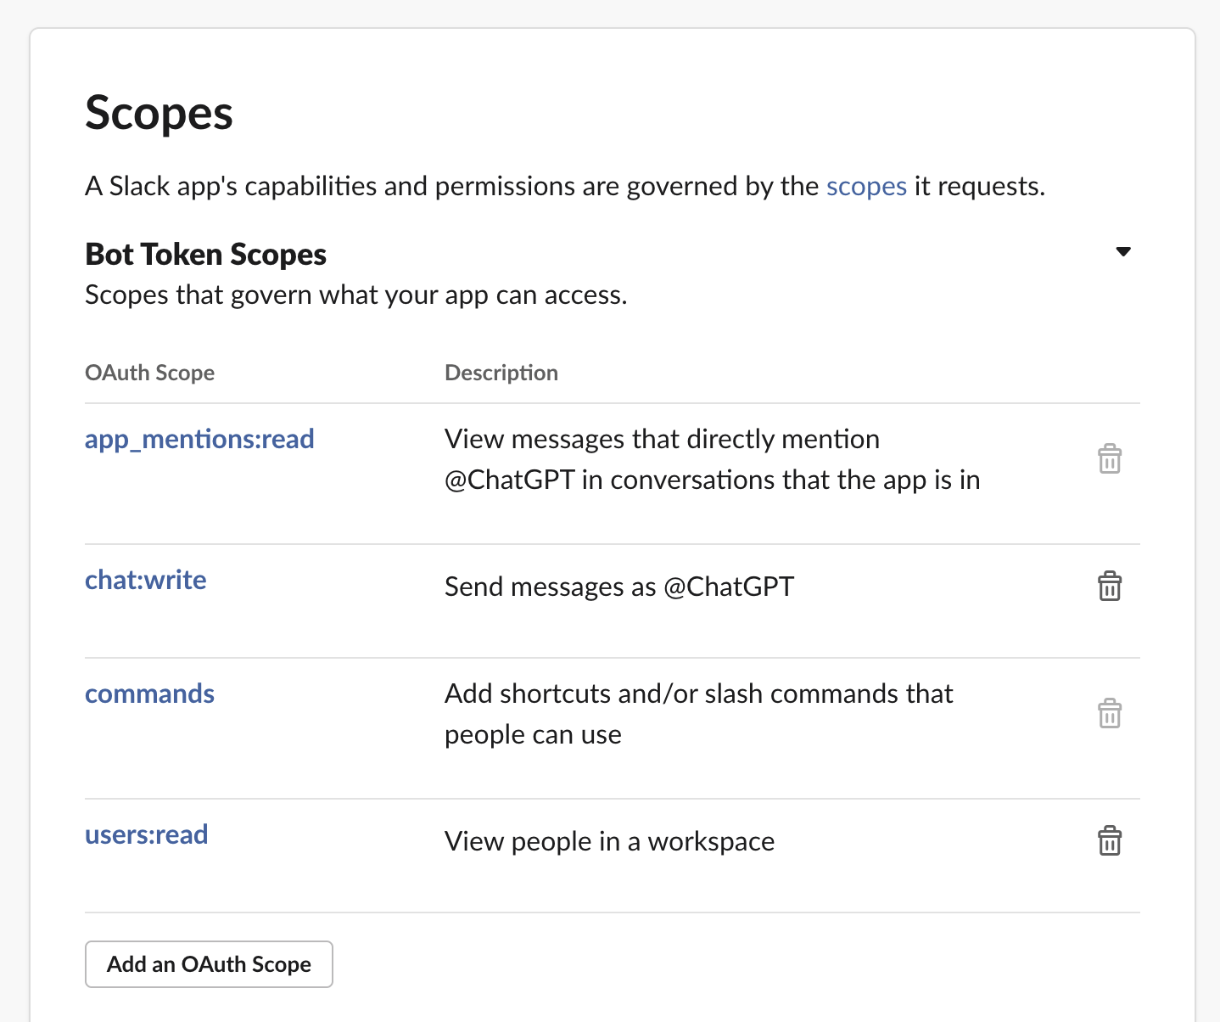The height and width of the screenshot is (1022, 1220).
Task: Click Add an OAuth Scope
Action: pyautogui.click(x=209, y=964)
